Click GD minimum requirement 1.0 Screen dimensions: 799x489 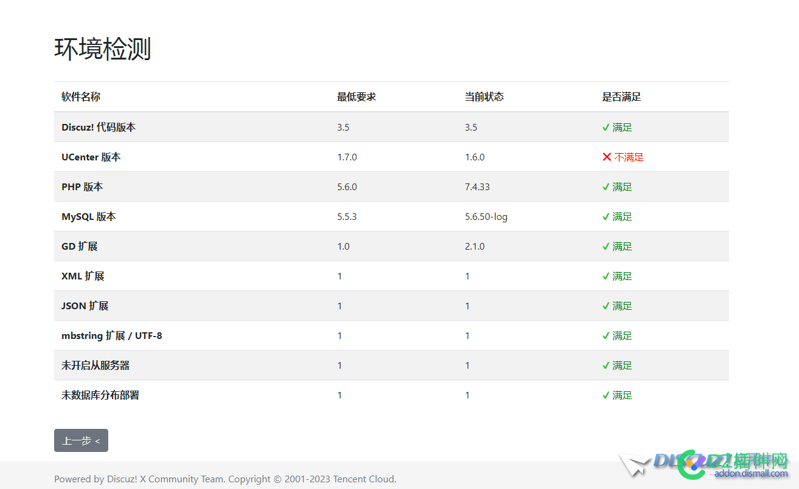(x=344, y=246)
